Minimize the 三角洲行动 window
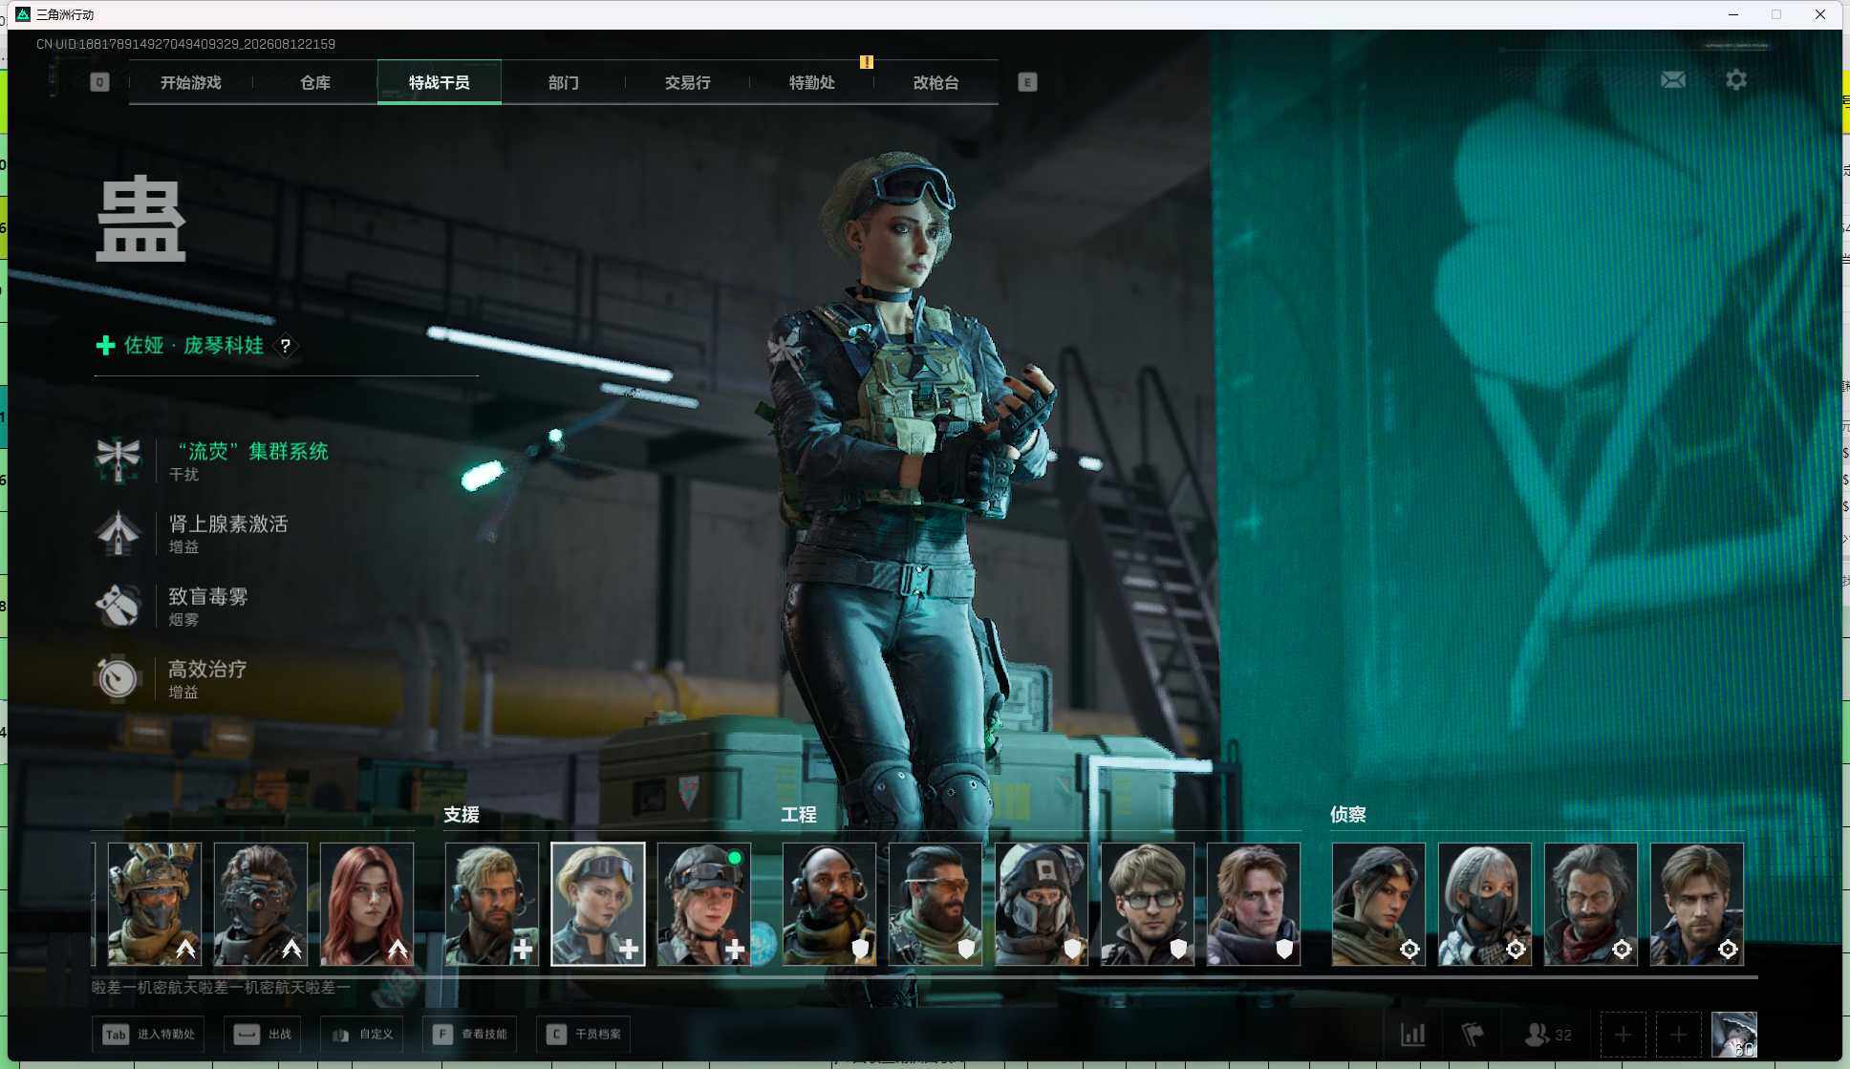Image resolution: width=1850 pixels, height=1069 pixels. point(1733,14)
